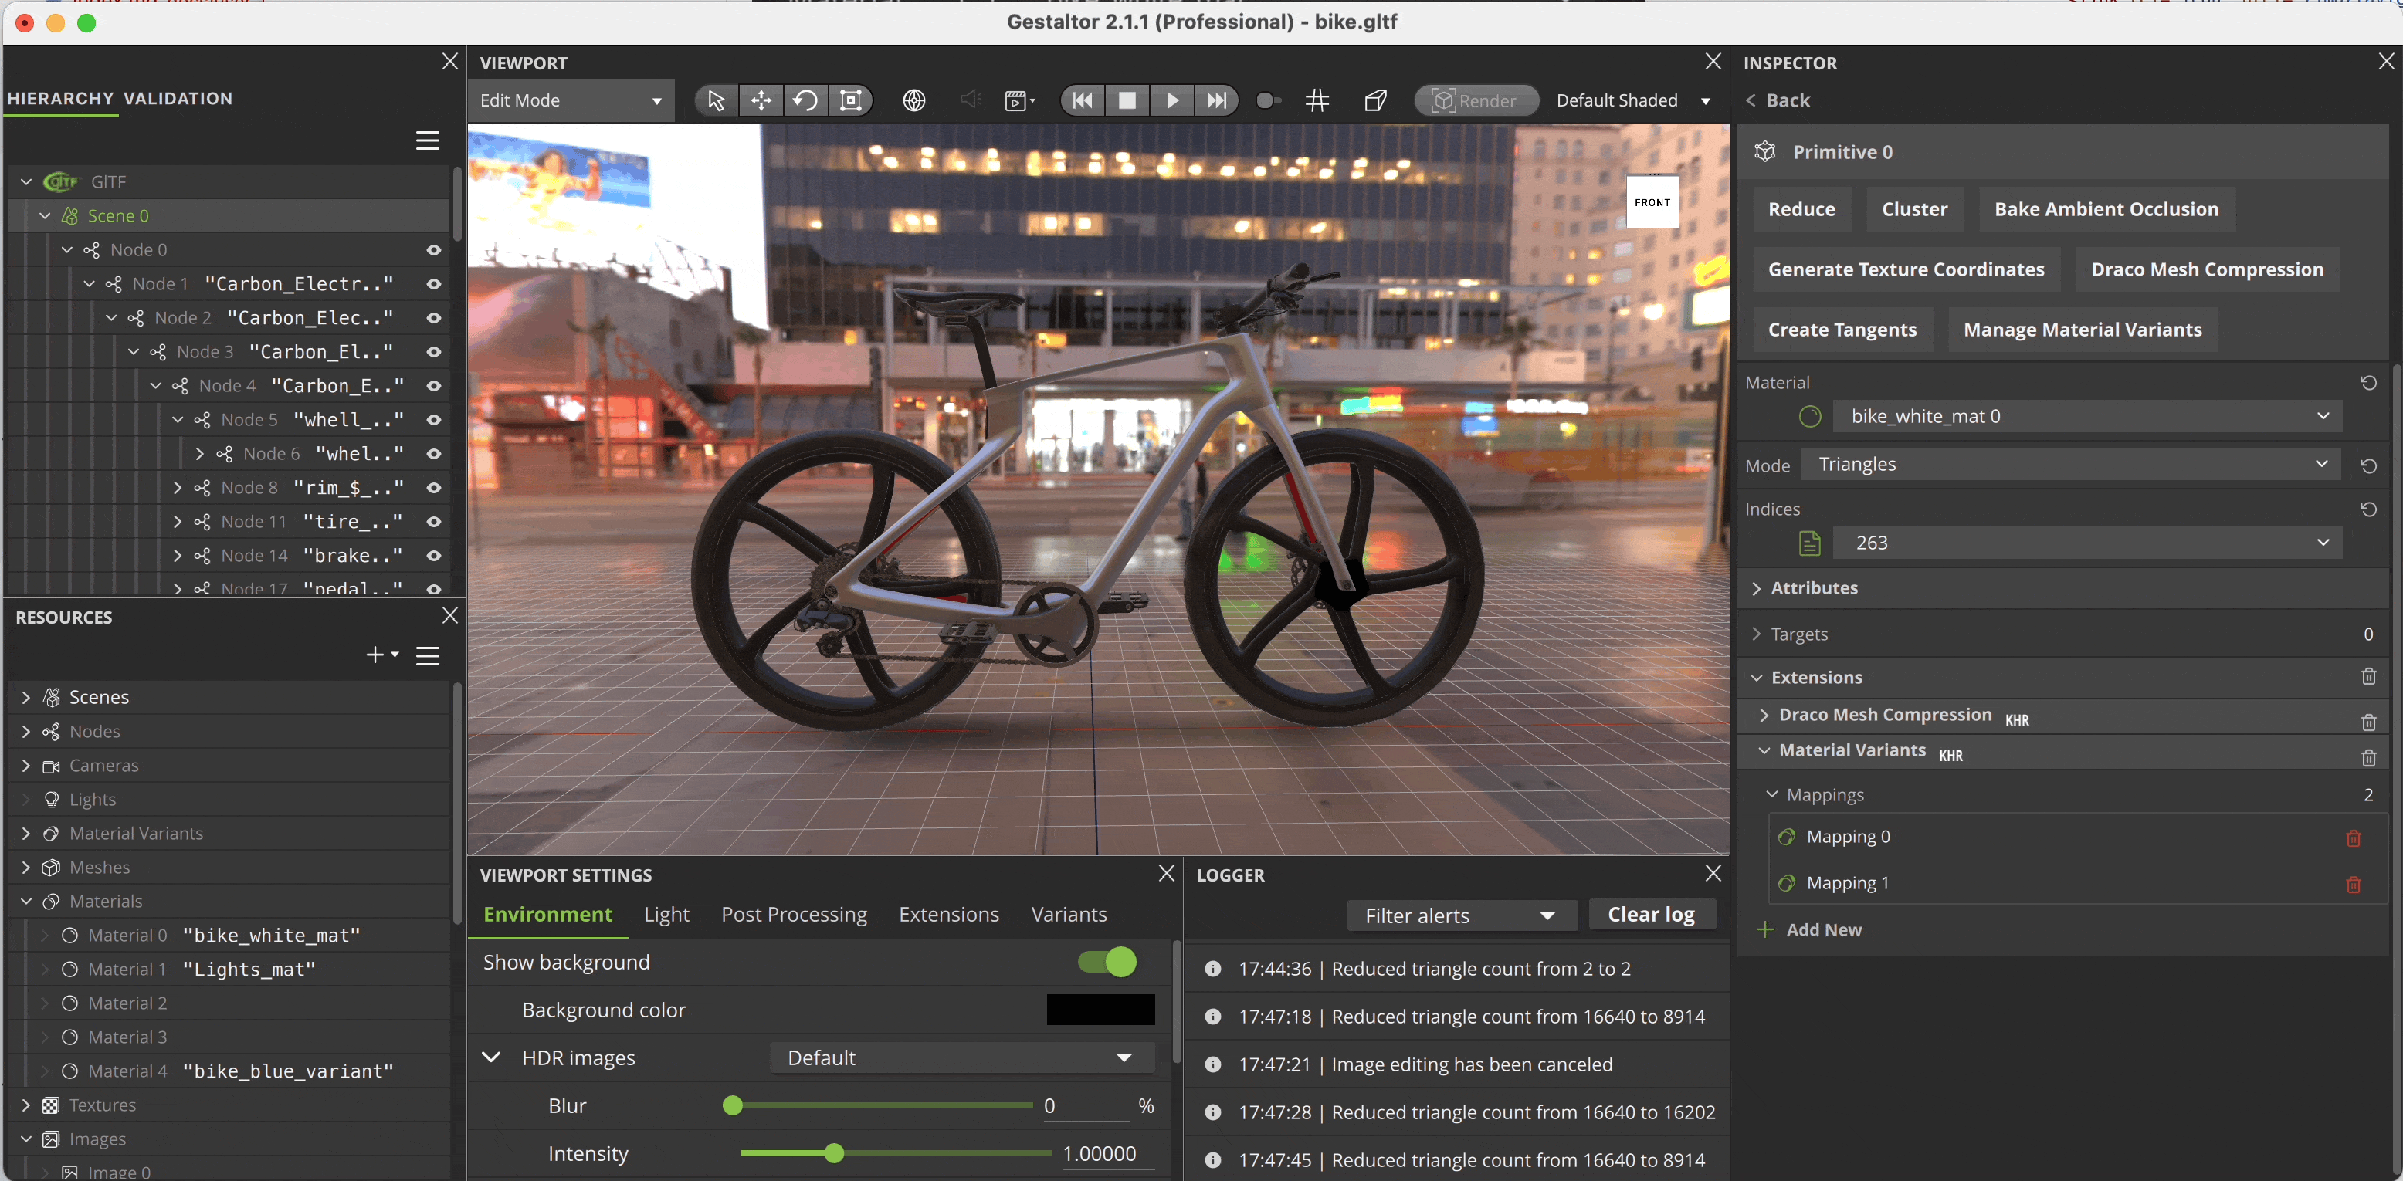Open the Post Processing tab
This screenshot has height=1181, width=2403.
(x=793, y=914)
